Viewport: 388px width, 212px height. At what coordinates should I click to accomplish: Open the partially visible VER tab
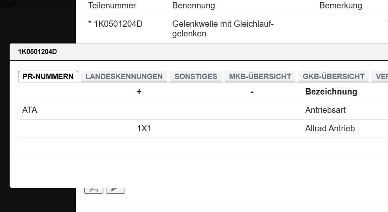(381, 77)
